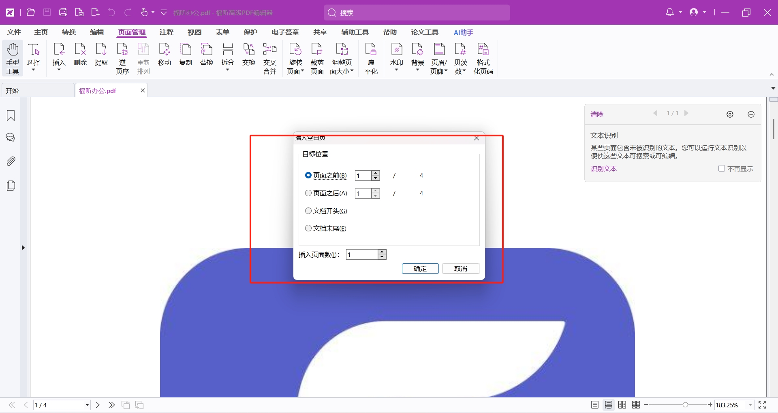Click the Crop pages (裁剪页面) icon
Image resolution: width=778 pixels, height=413 pixels.
coord(317,59)
